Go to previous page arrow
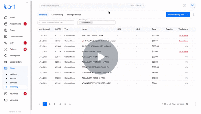Screen dimensions: 201x114 pos(40,104)
